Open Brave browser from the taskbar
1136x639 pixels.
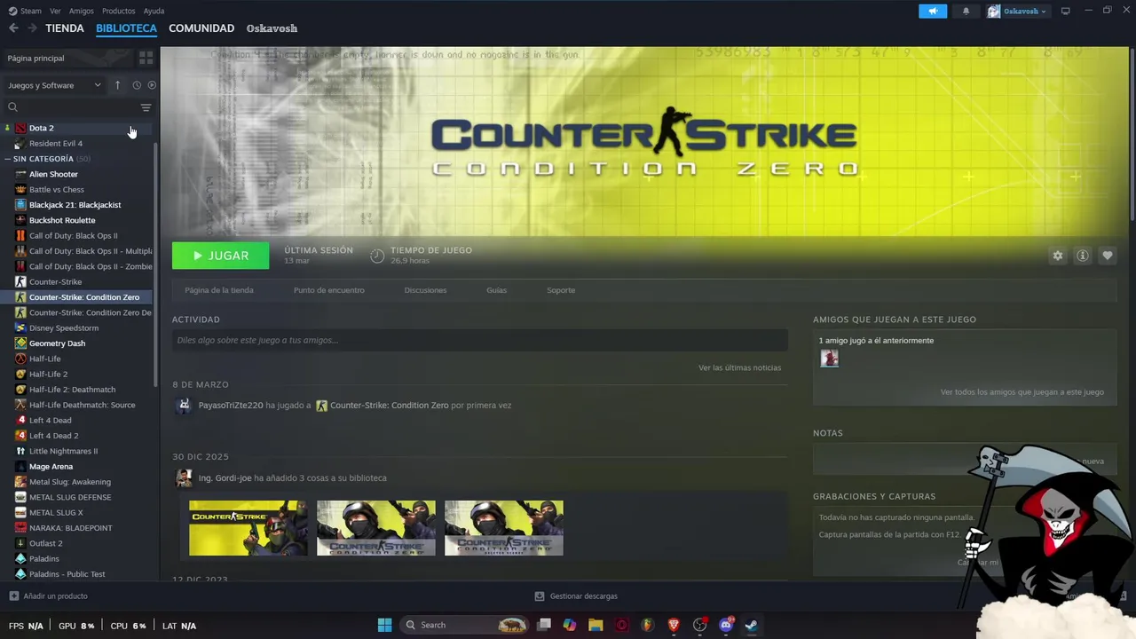coord(674,625)
